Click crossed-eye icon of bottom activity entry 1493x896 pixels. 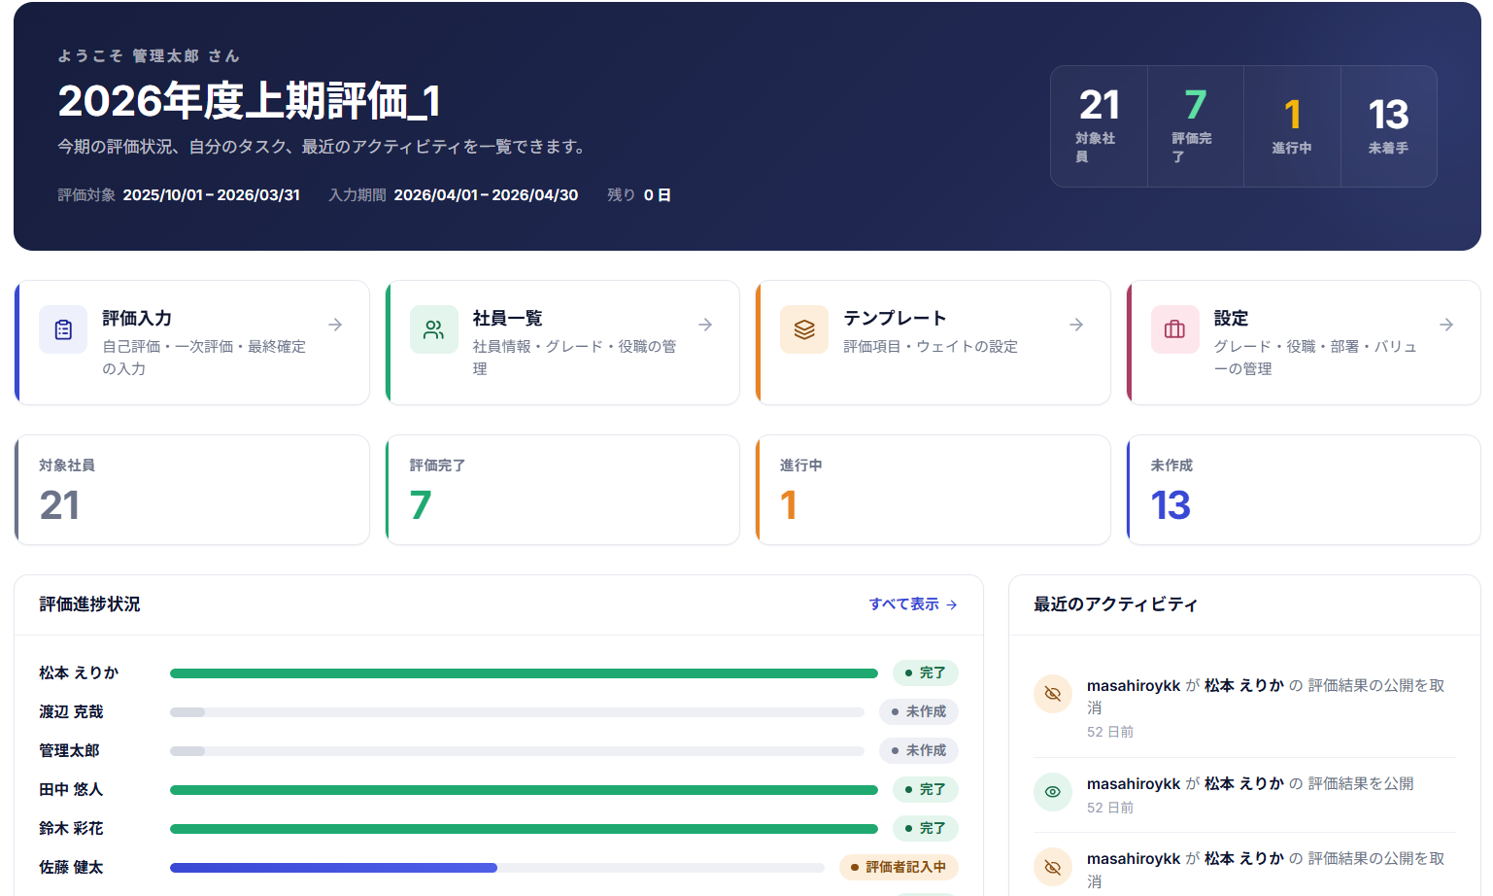(x=1053, y=867)
